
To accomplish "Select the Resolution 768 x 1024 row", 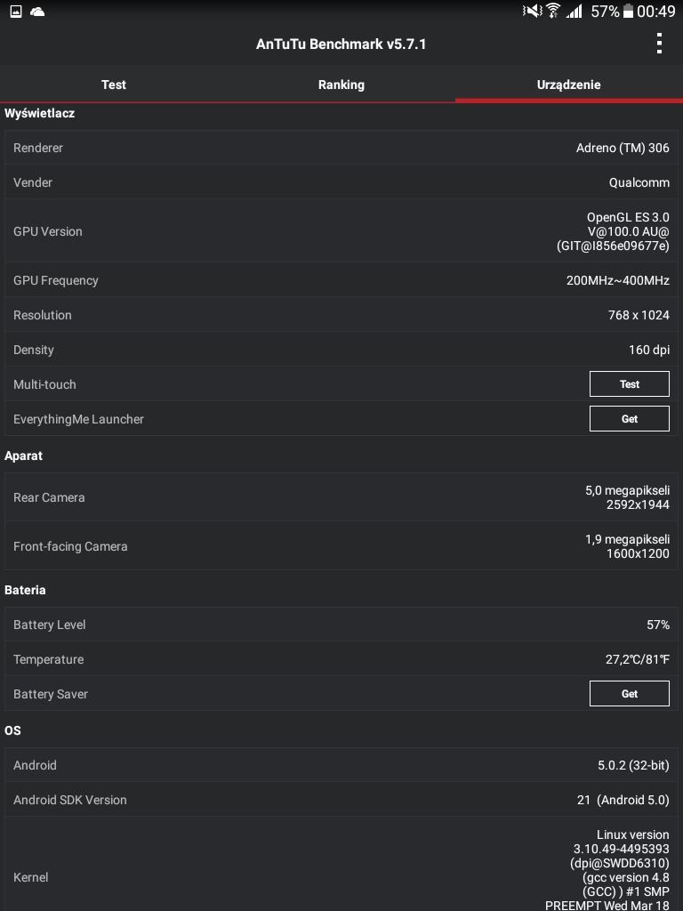I will click(341, 315).
